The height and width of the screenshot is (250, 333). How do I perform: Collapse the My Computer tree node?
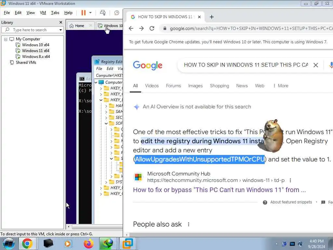(6, 39)
